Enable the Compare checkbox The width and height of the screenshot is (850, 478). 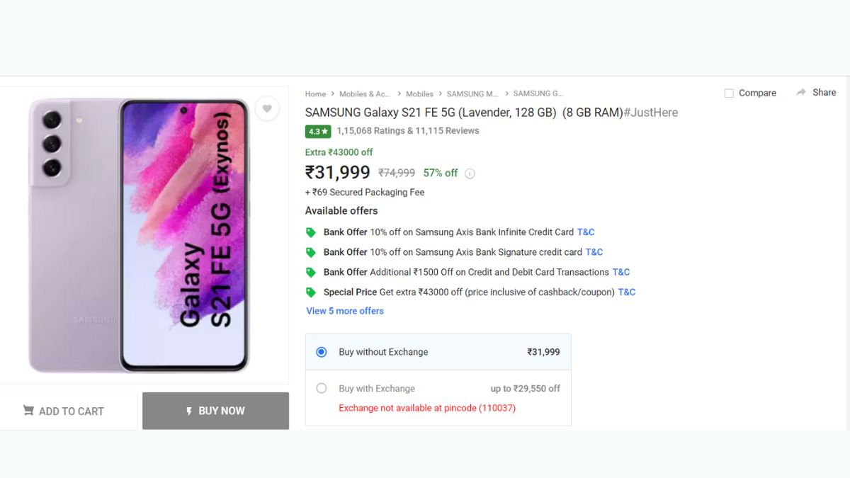pos(729,93)
